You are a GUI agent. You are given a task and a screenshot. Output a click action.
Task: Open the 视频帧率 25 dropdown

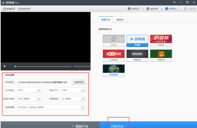(83, 99)
